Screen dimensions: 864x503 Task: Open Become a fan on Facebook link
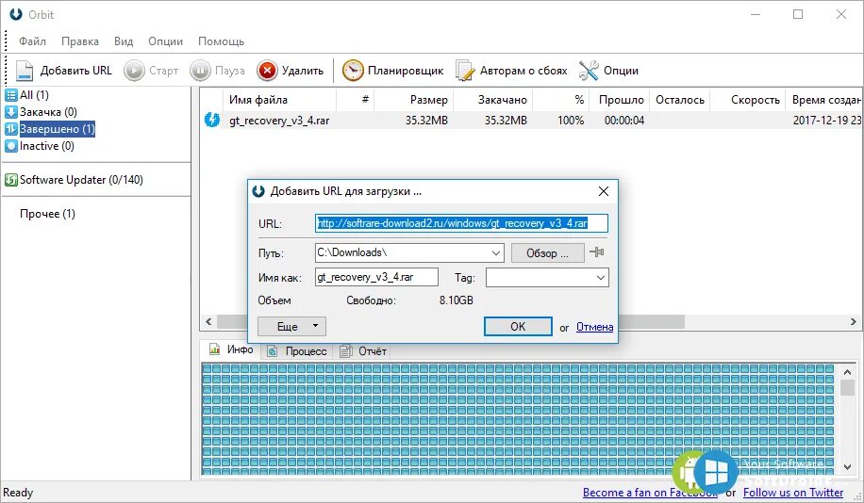650,493
